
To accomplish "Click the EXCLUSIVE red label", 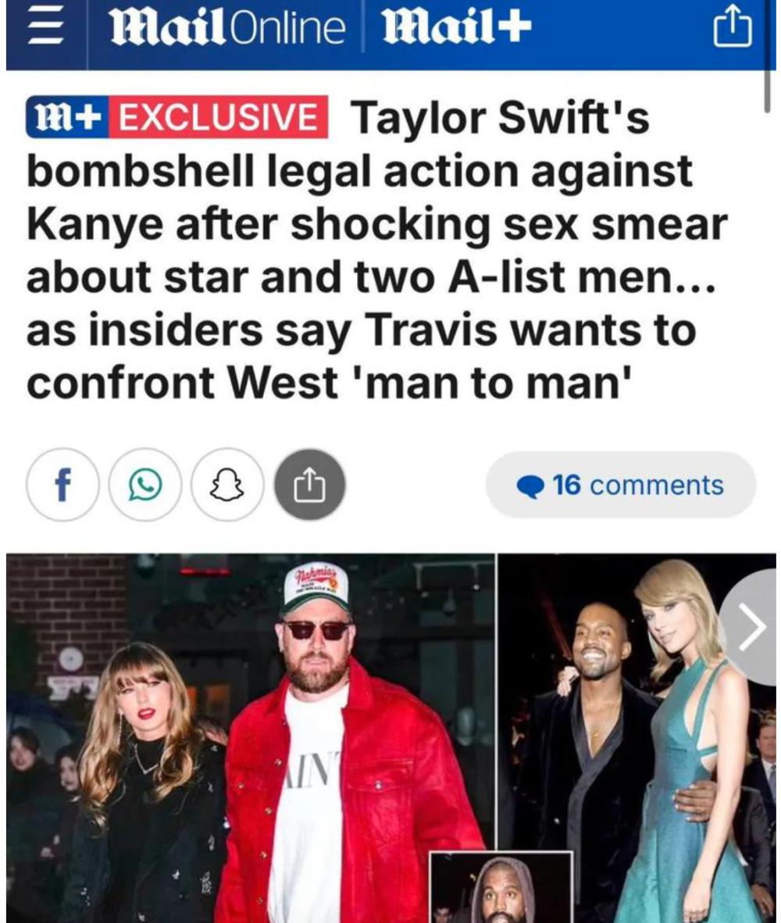I will 219,116.
